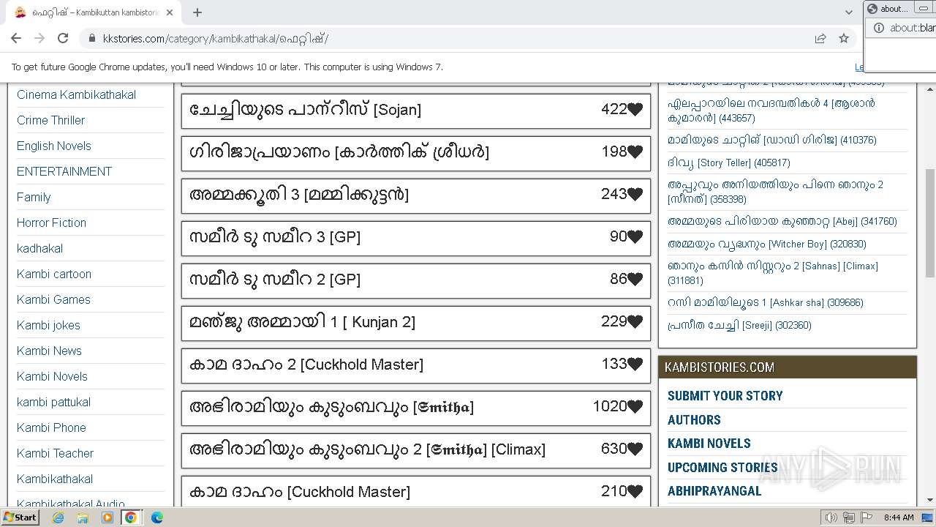Click the heart beside count 90
Screen dimensions: 936x527
pyautogui.click(x=635, y=237)
